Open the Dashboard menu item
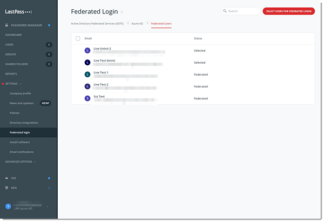Screen dimensions: 324x222 (x=13, y=35)
